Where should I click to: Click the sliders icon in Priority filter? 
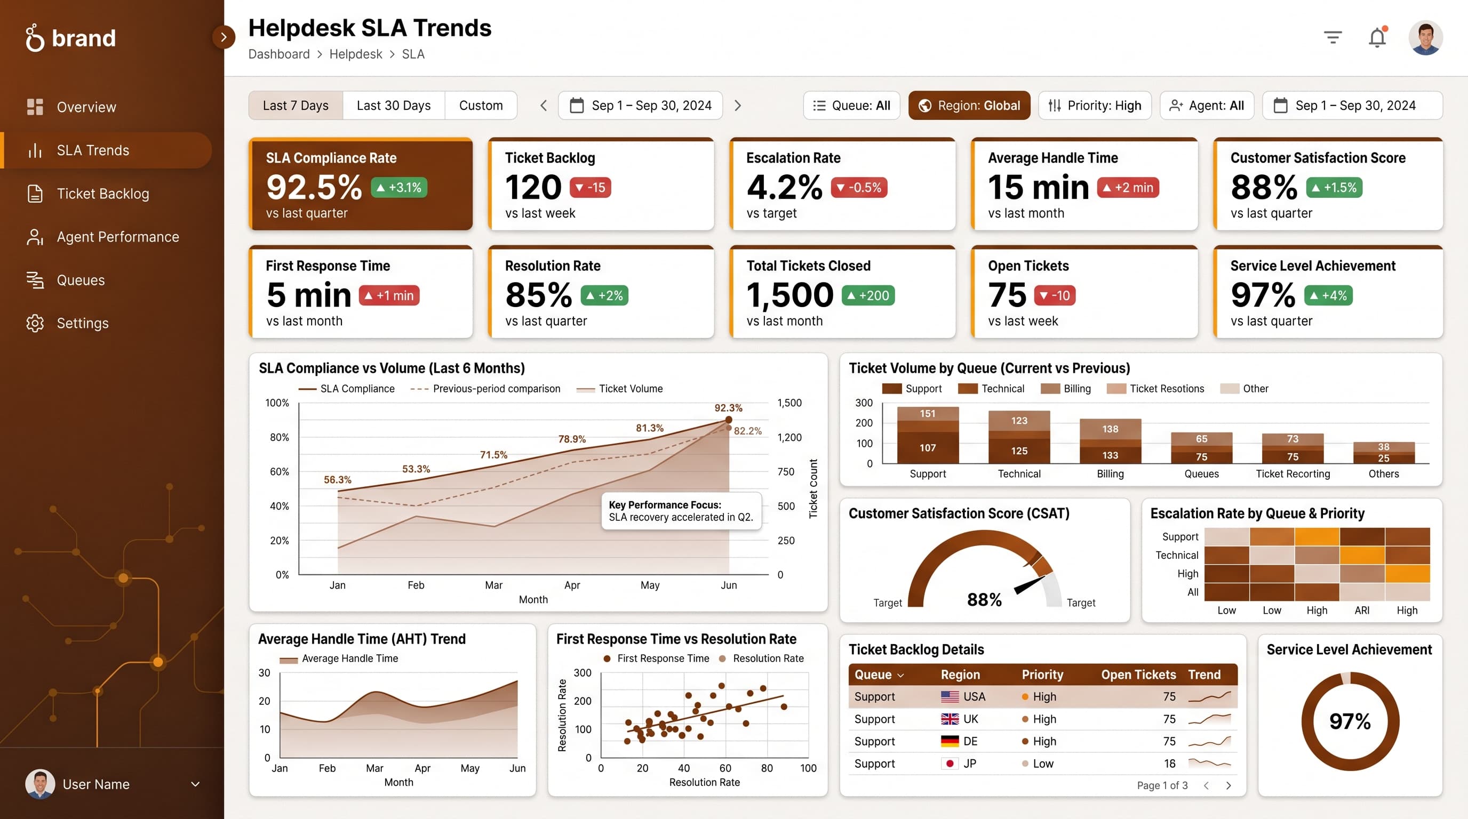click(x=1055, y=106)
